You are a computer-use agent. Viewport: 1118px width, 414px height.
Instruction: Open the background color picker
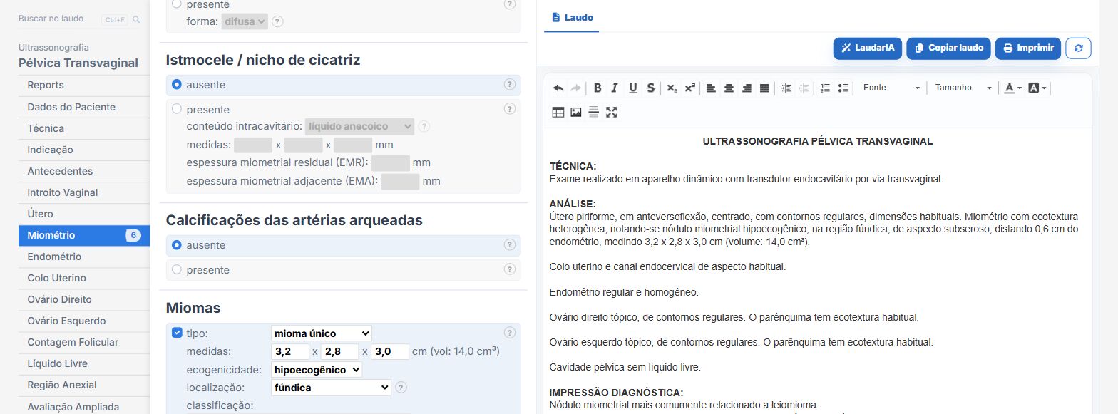point(1037,88)
